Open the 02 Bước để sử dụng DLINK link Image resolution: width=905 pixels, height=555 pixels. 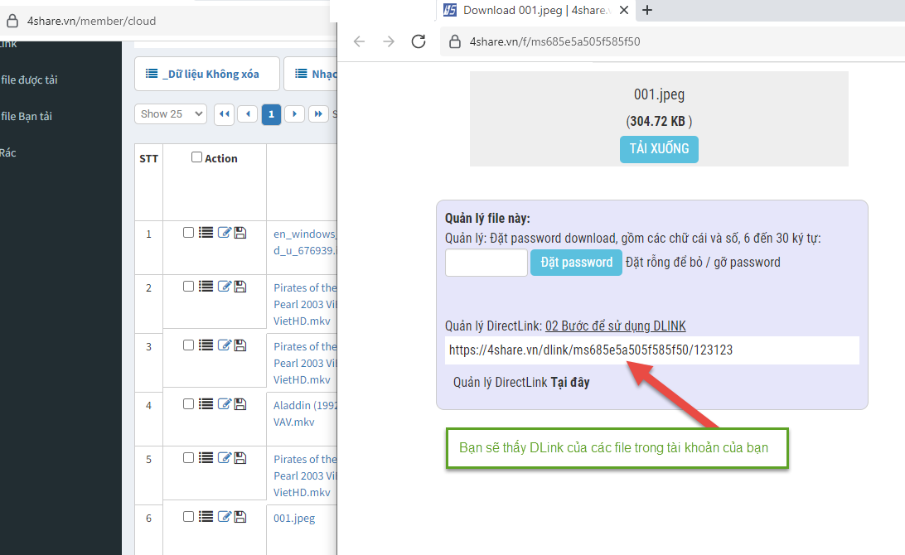pyautogui.click(x=615, y=326)
